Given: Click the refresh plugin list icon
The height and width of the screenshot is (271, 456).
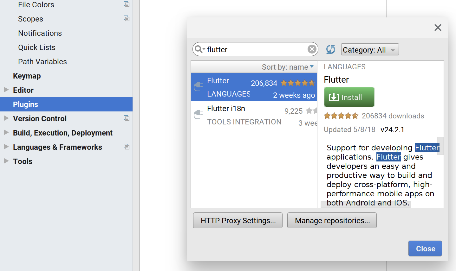Looking at the screenshot, I should [x=330, y=49].
